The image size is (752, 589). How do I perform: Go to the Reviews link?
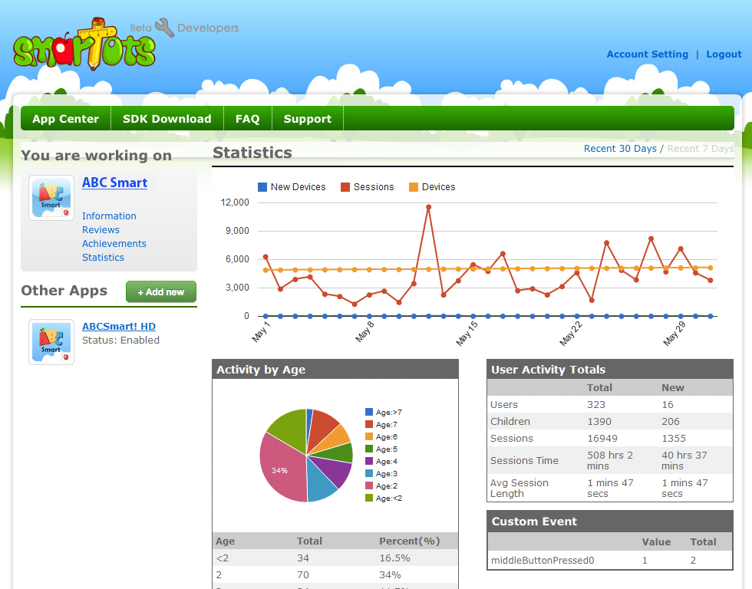[x=101, y=230]
